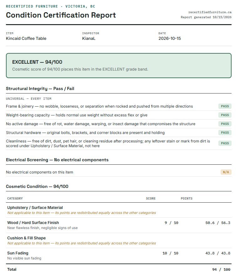Click the report date 2026-10-15

click(x=170, y=39)
